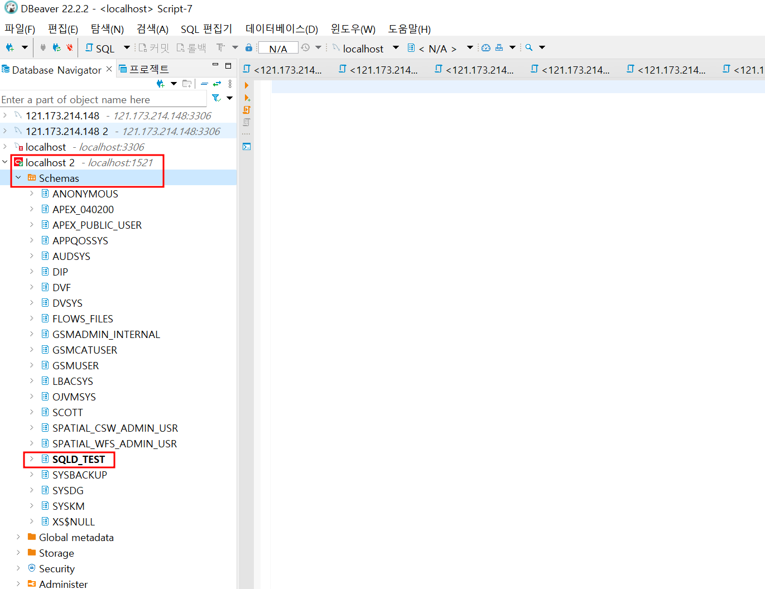This screenshot has width=765, height=589.
Task: Expand the SCOTT schema node
Action: [x=32, y=412]
